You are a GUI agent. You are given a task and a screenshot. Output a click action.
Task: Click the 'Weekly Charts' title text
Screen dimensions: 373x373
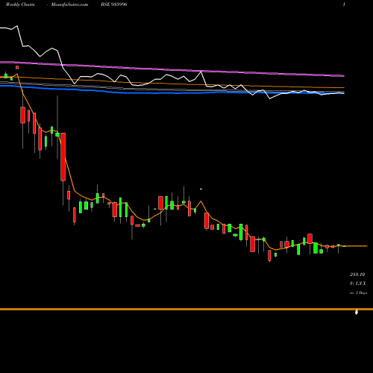(20, 4)
